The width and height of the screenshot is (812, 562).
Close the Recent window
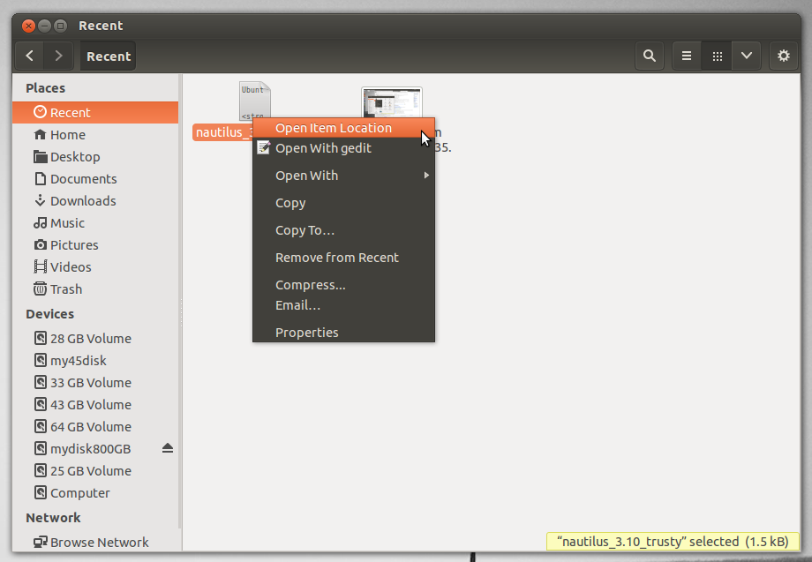click(28, 26)
